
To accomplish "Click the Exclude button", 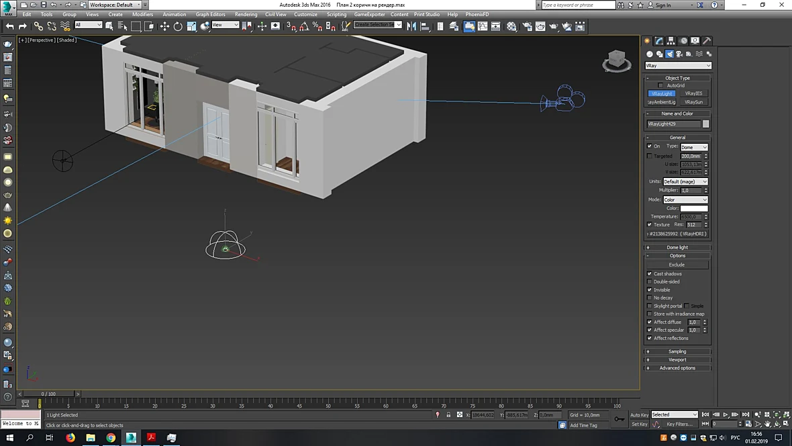I will 677,265.
